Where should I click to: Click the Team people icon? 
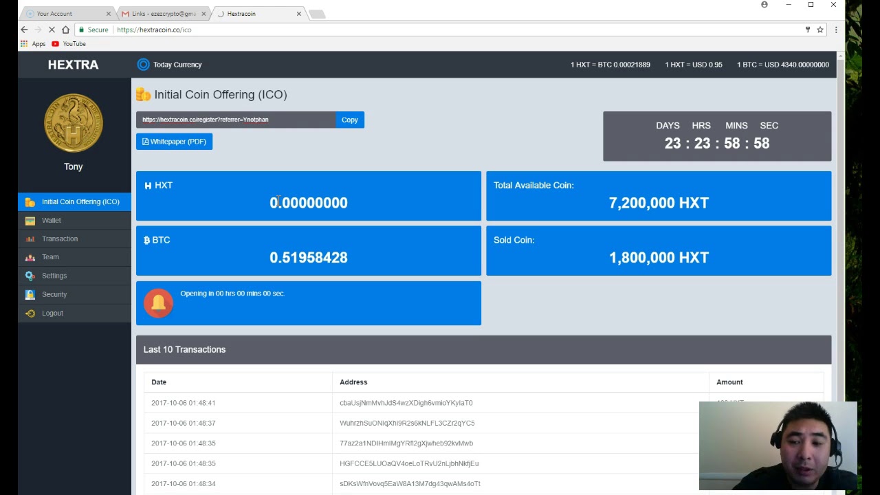click(30, 257)
